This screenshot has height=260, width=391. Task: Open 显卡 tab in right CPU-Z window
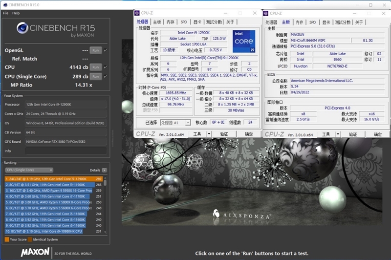pos(326,22)
